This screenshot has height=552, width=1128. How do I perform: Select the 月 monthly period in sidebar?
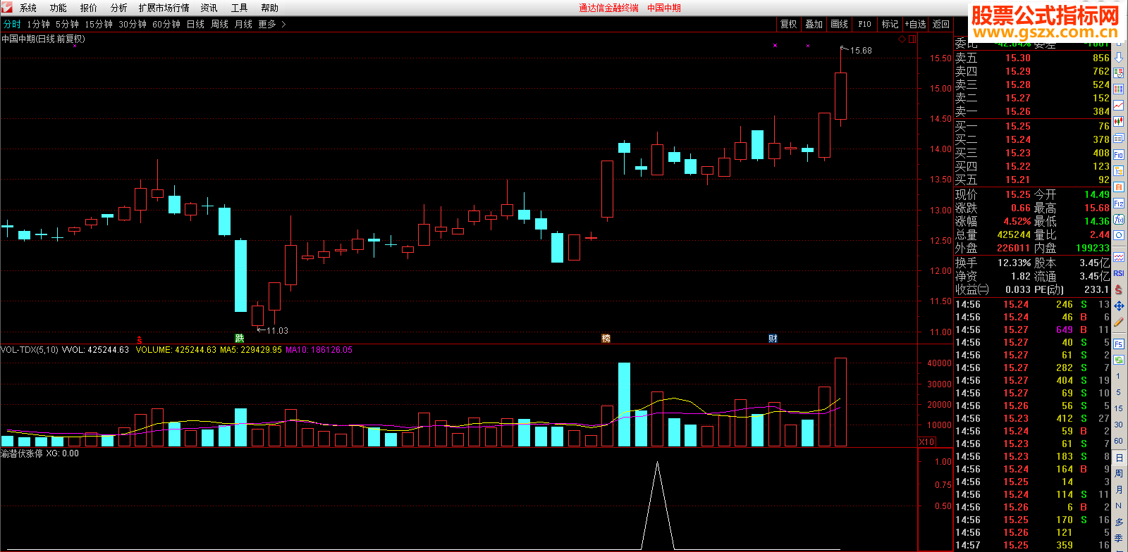1119,490
